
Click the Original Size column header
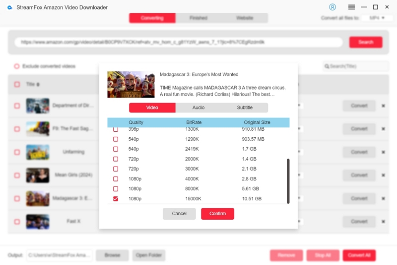(x=257, y=122)
